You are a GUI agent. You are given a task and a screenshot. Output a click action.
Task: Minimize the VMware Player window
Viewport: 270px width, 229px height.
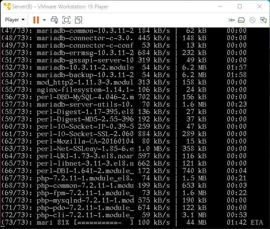pyautogui.click(x=220, y=6)
